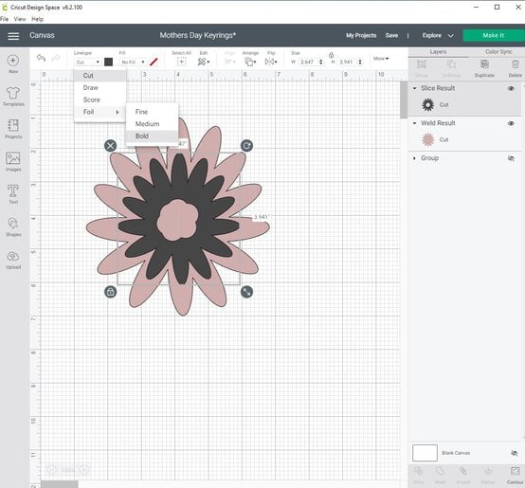This screenshot has height=488, width=525.
Task: Toggle the size aspect-ratio lock icon
Action: (331, 55)
